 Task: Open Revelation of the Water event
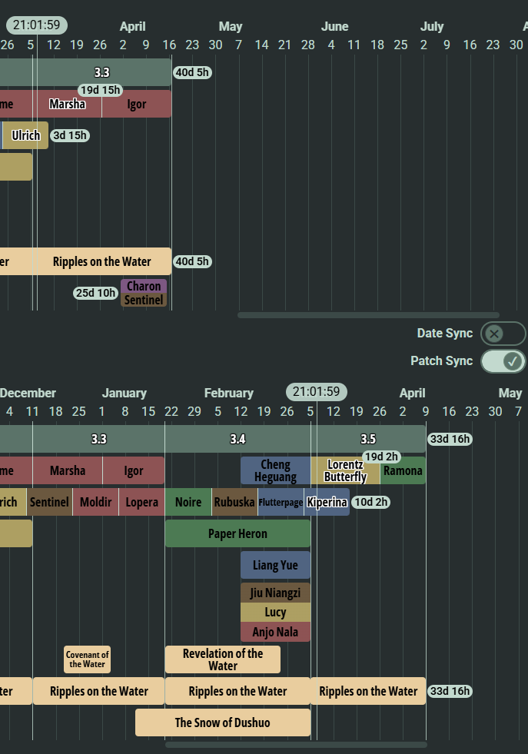click(x=223, y=659)
